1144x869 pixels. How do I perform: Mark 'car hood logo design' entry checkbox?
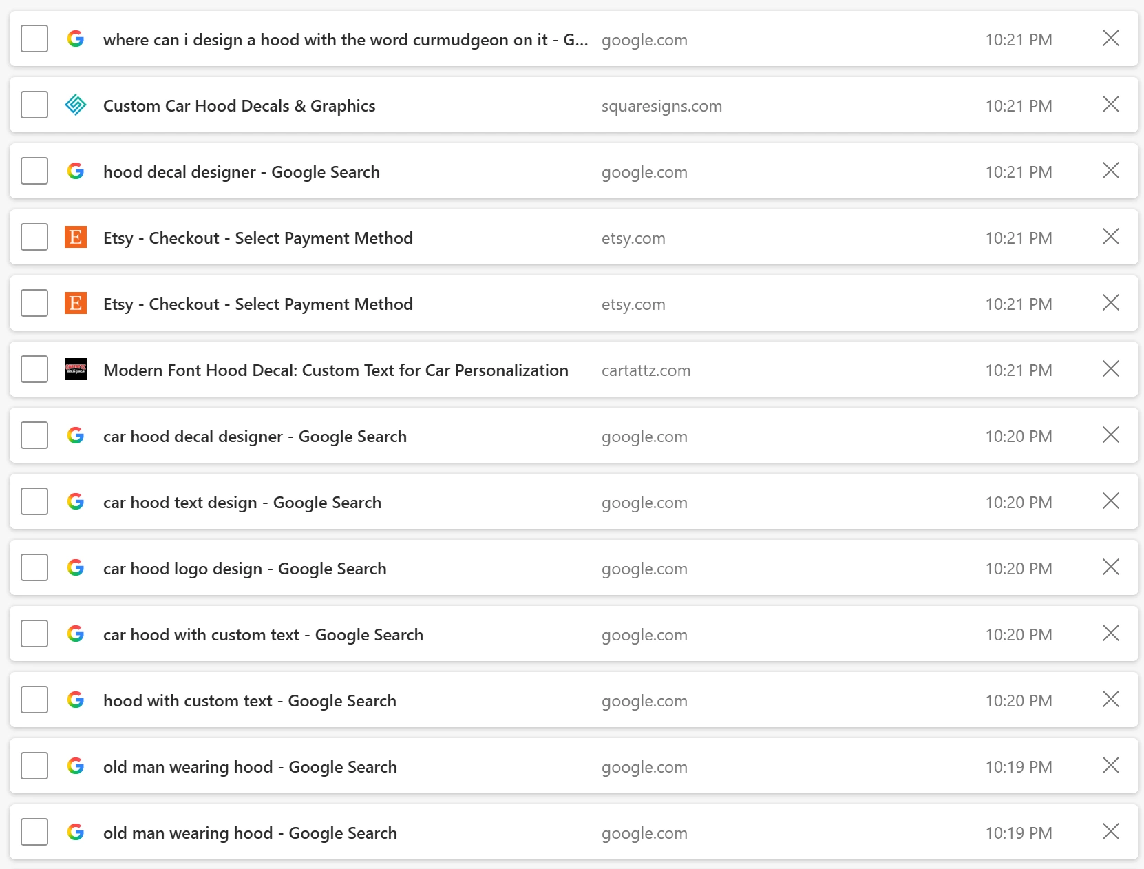(x=34, y=568)
